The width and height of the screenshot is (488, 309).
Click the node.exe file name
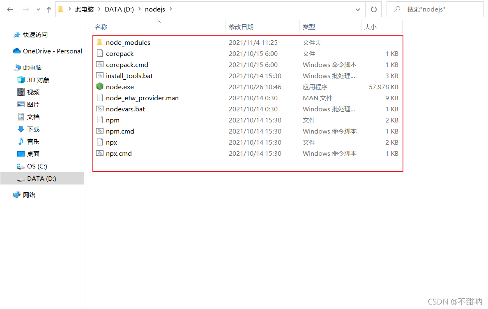point(120,87)
